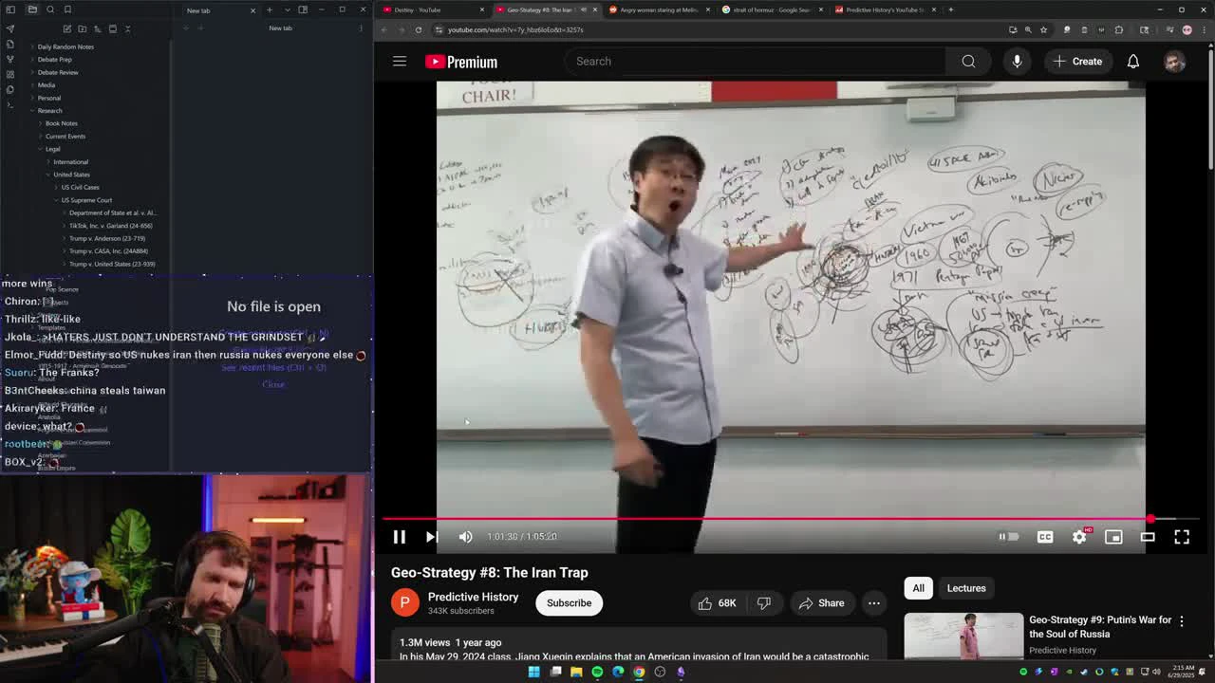Screen dimensions: 1215x683
Task: Toggle theater mode in player
Action: click(1148, 537)
